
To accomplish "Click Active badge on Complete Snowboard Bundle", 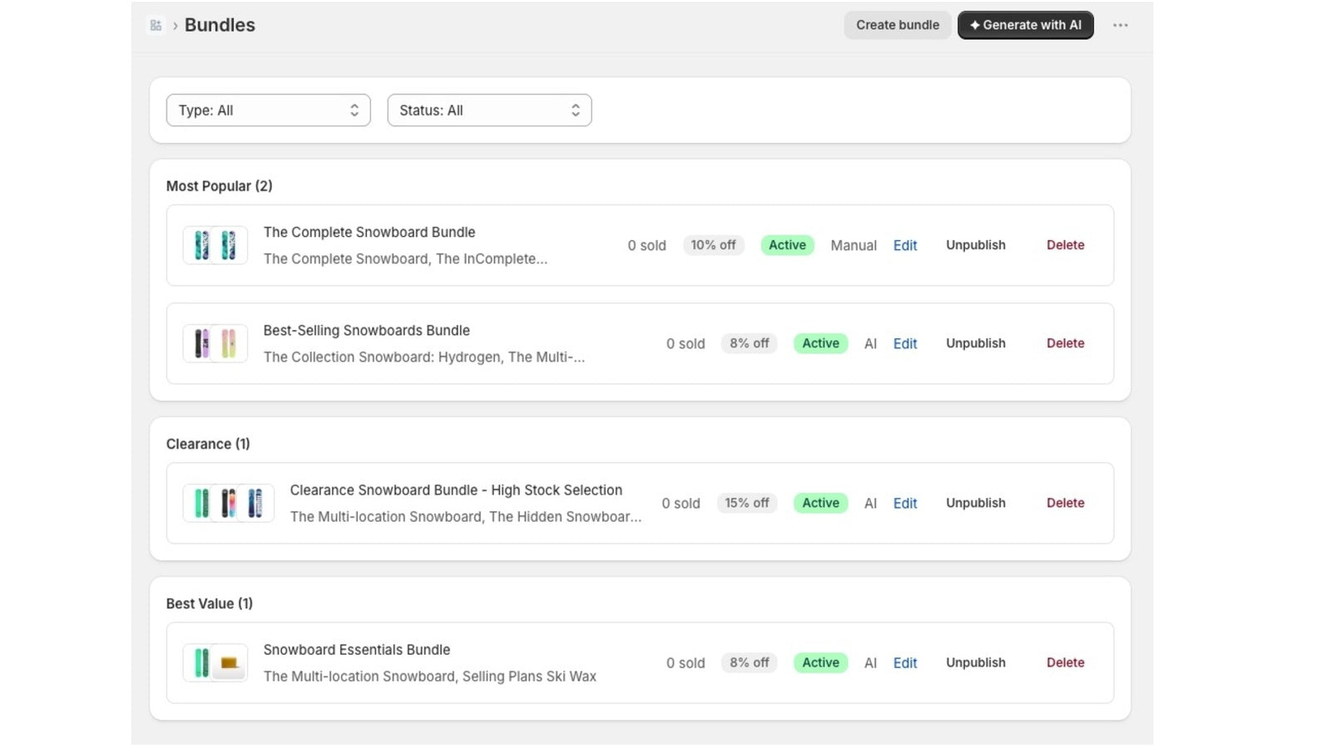I will [x=787, y=245].
